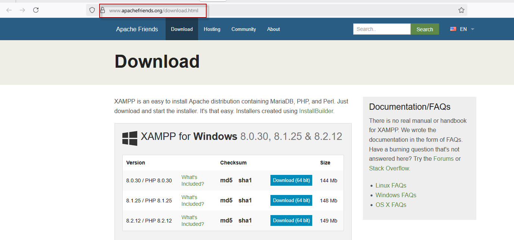Click the large Download page title
This screenshot has width=514, height=240.
coord(157,61)
